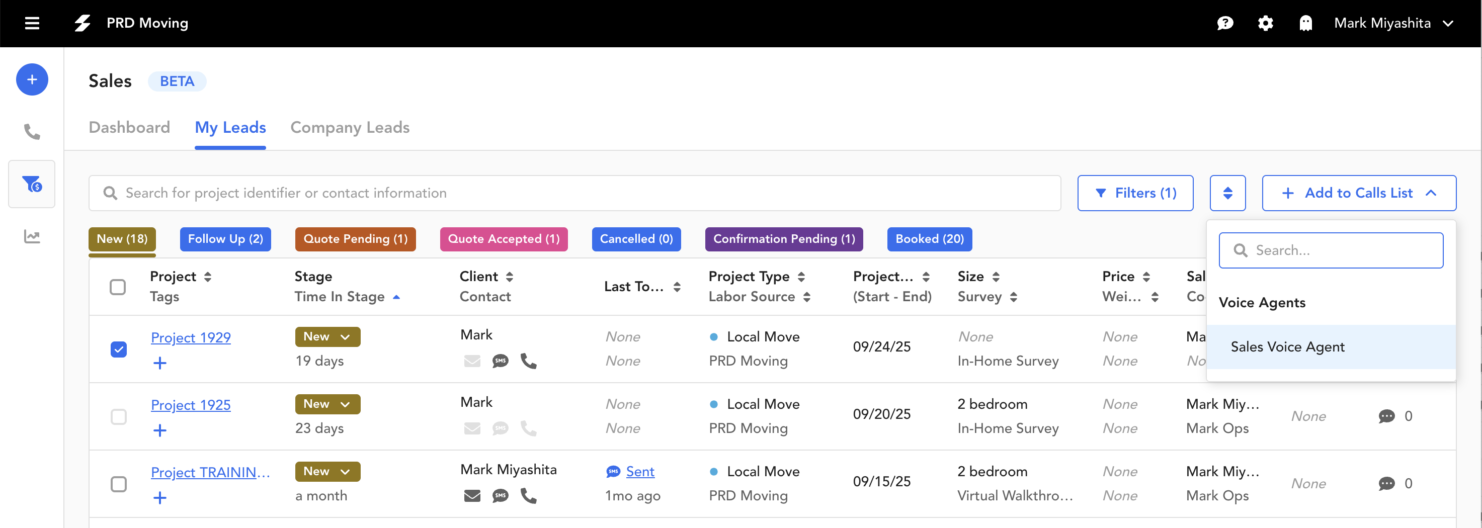Open the help chat icon in header
The height and width of the screenshot is (528, 1482).
[x=1225, y=23]
